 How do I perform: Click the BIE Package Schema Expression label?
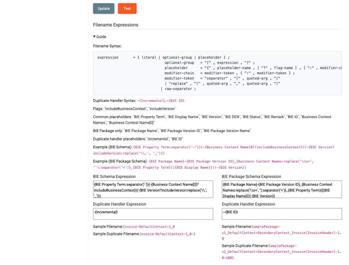coord(252,176)
